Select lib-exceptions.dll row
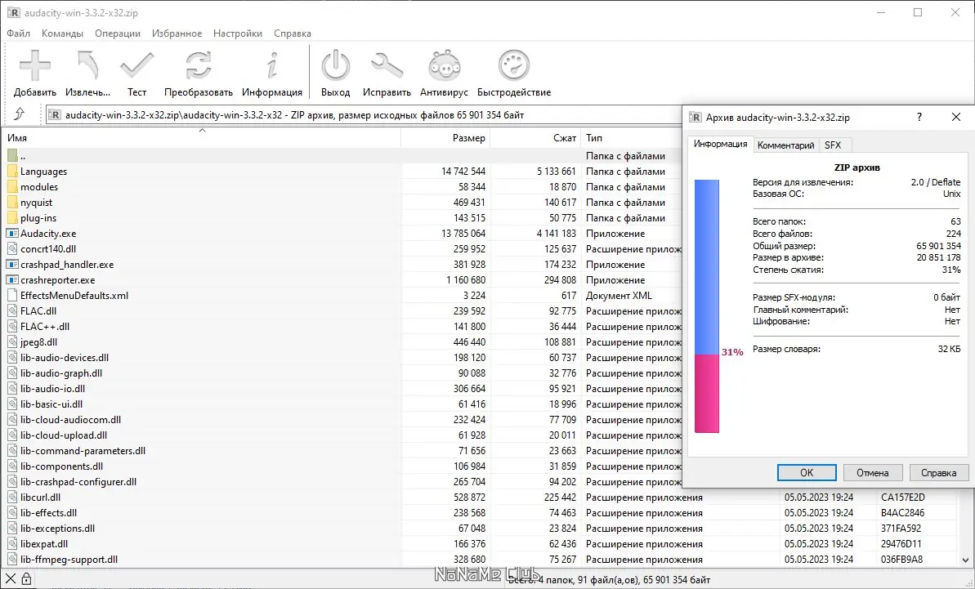Screen dimensions: 975x589 tap(480, 529)
